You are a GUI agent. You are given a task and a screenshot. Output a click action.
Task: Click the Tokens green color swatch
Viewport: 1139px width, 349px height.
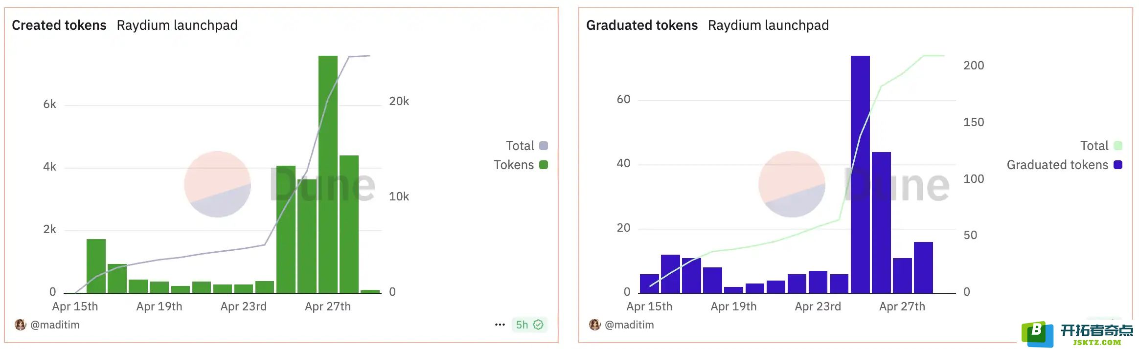point(544,165)
